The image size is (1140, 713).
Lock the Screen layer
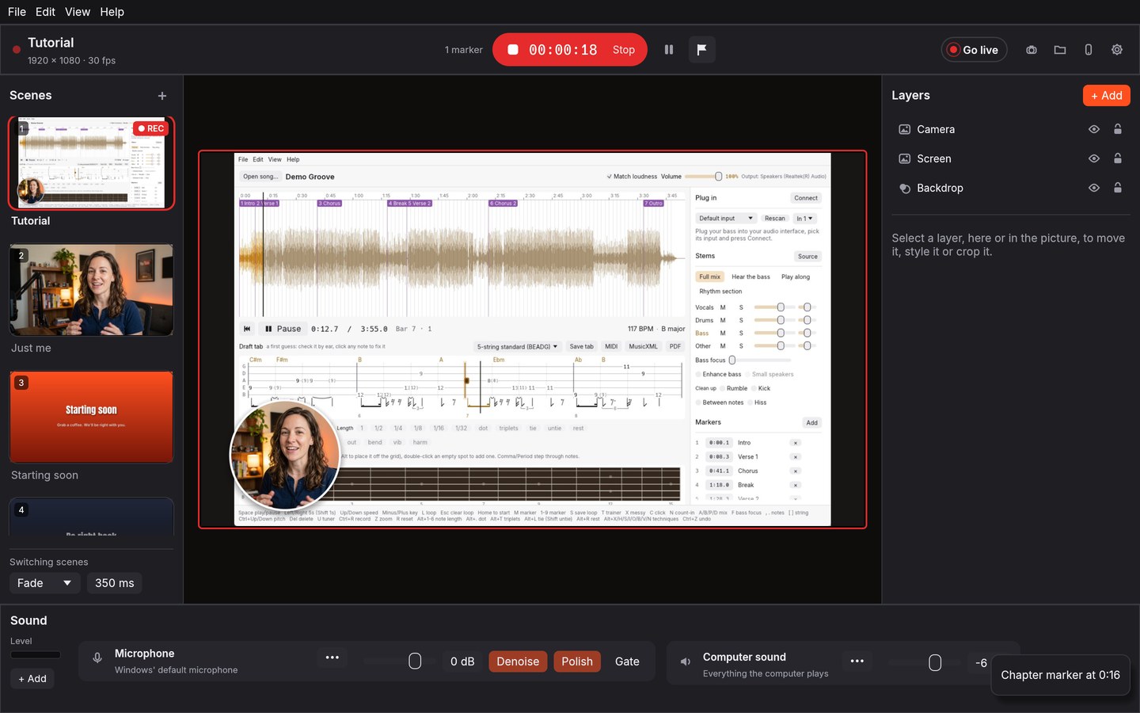point(1118,158)
